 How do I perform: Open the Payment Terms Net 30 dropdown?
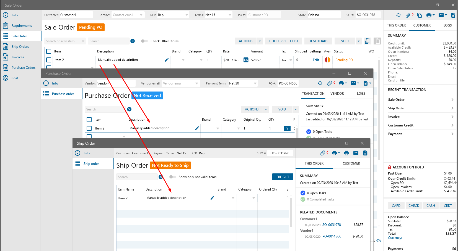tap(255, 83)
